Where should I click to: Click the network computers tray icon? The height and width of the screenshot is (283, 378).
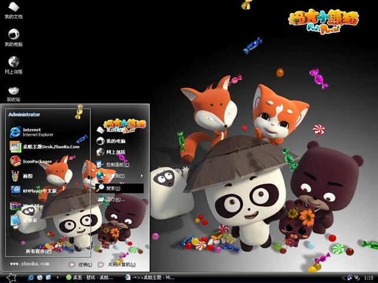[350, 278]
